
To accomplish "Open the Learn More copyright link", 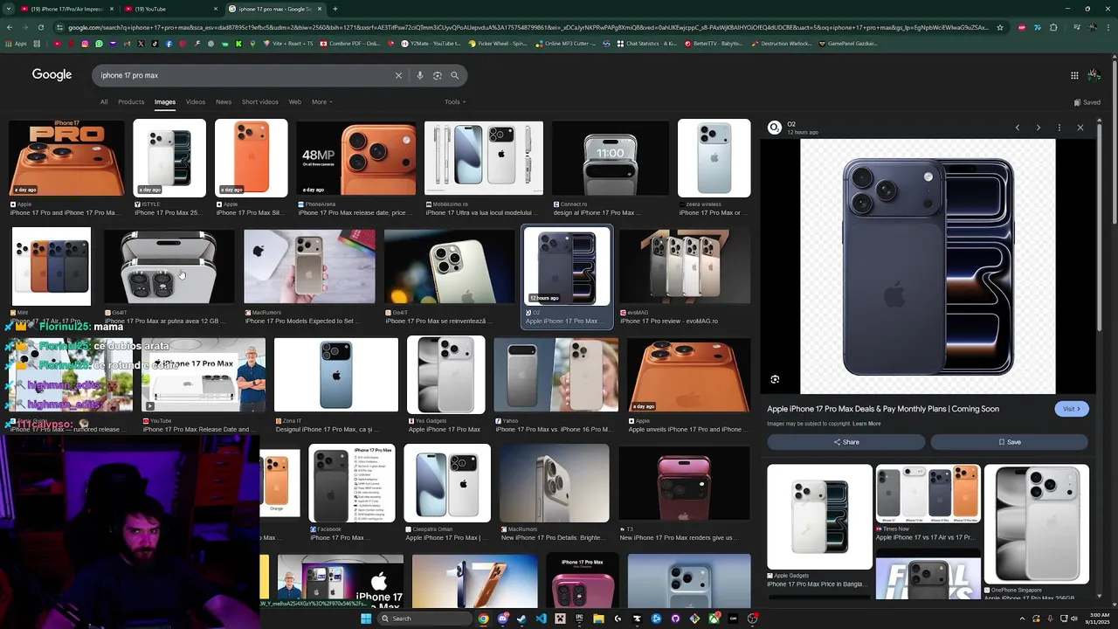I will click(x=866, y=424).
